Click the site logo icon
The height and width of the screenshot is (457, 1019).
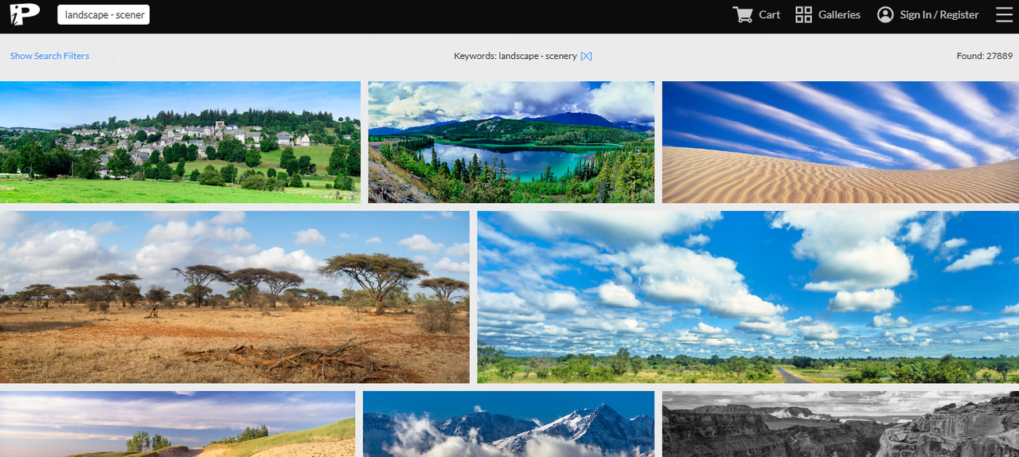(25, 14)
